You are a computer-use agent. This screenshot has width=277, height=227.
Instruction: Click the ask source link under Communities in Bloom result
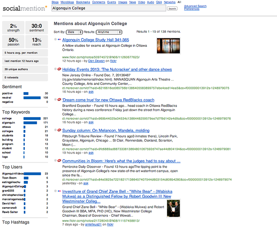coord(86,183)
